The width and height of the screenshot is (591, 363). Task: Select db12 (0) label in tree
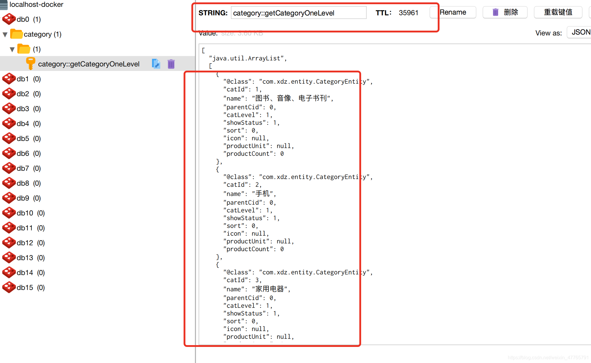(31, 243)
